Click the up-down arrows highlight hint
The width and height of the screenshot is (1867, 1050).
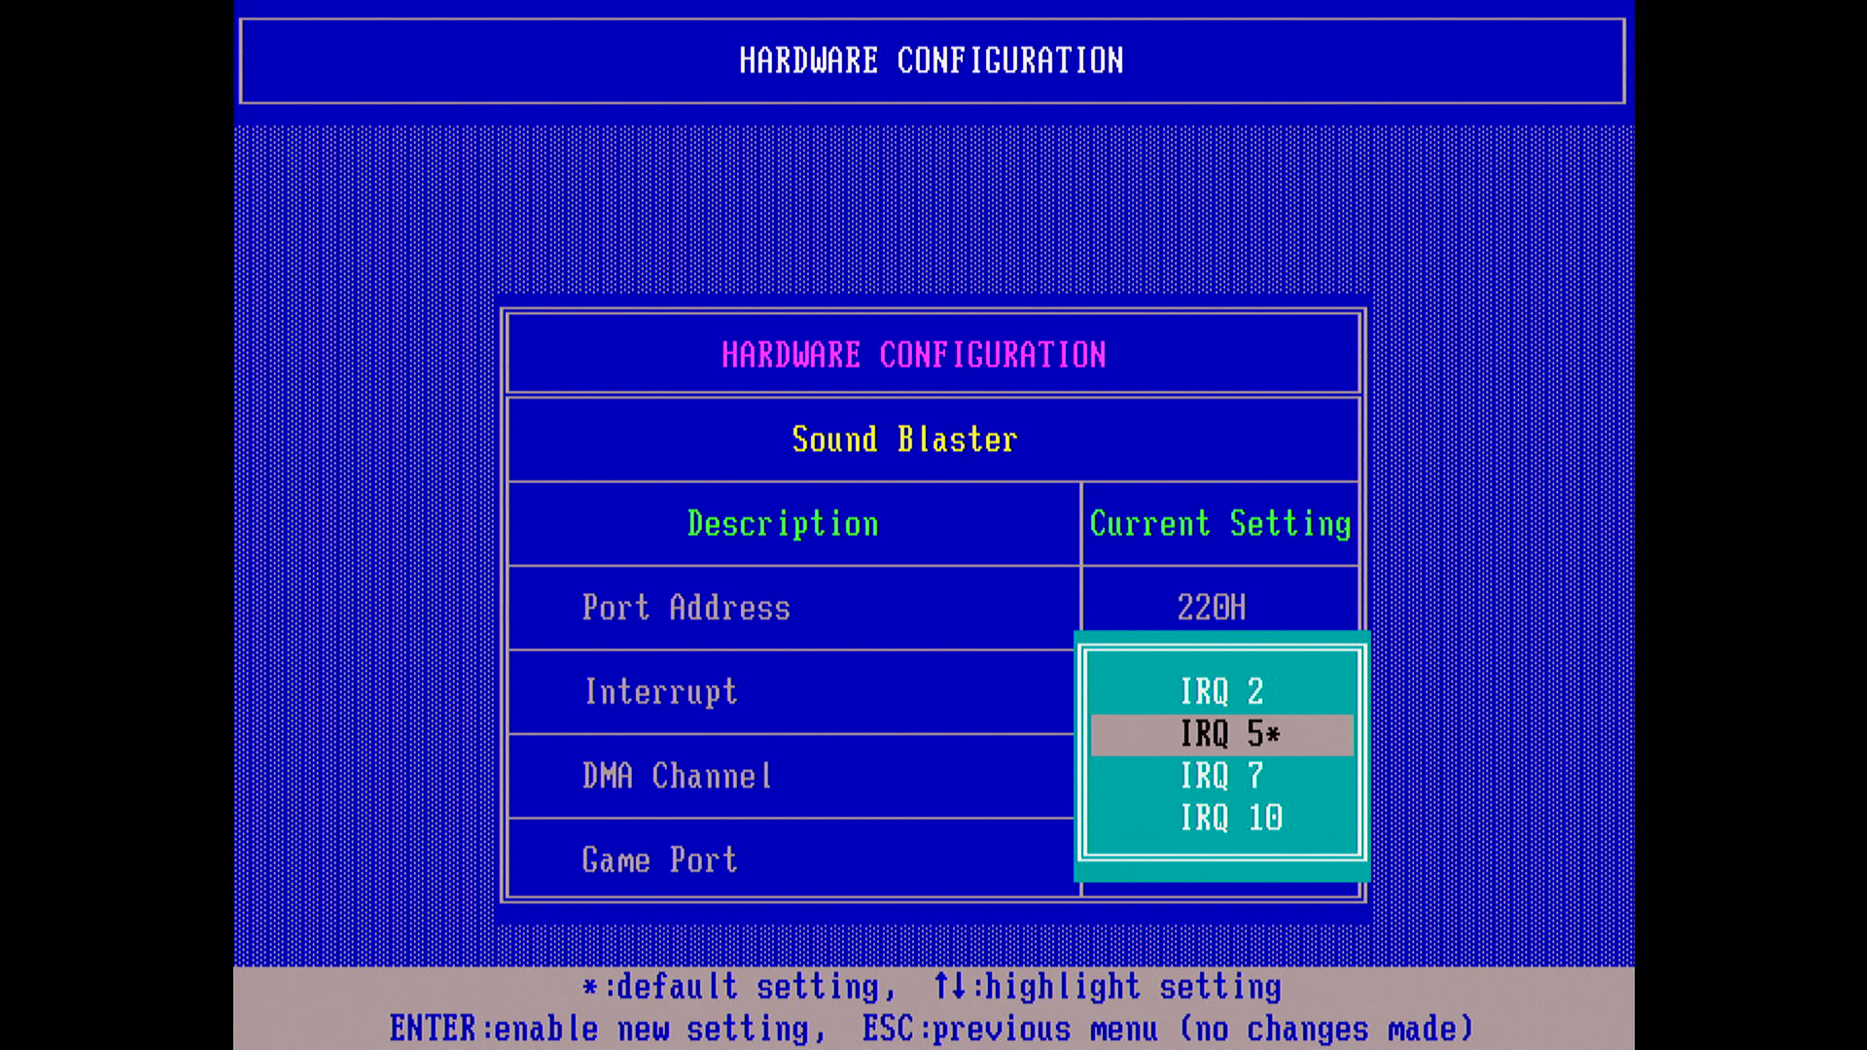1107,987
